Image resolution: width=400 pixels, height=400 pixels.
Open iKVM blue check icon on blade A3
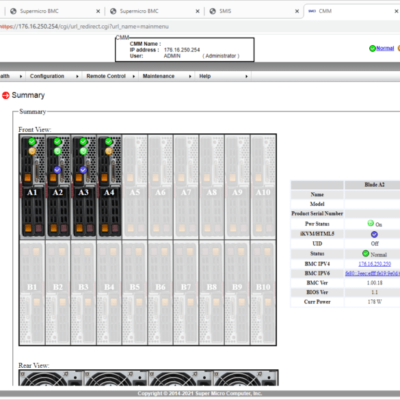pyautogui.click(x=83, y=170)
